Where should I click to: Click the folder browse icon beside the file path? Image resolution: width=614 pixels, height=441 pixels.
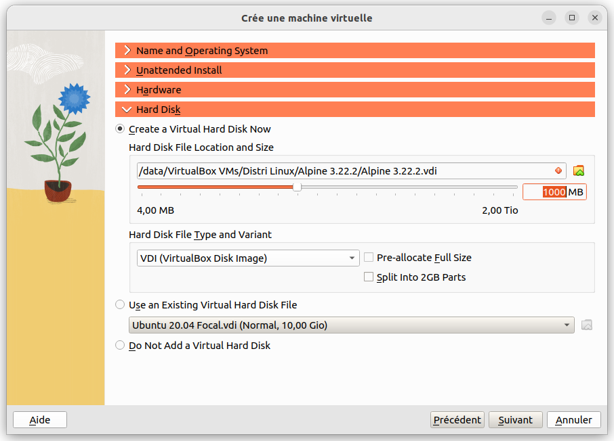578,170
